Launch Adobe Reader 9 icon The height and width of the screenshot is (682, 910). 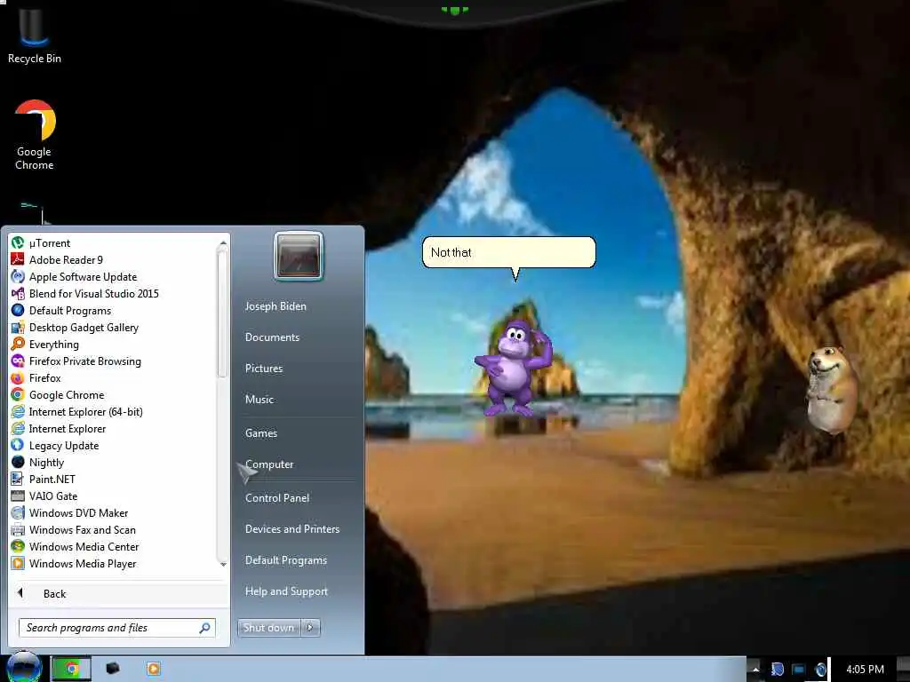[x=18, y=260]
